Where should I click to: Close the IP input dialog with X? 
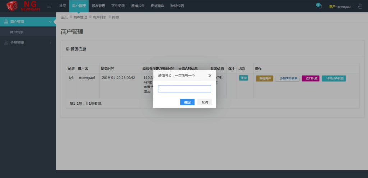tap(210, 76)
